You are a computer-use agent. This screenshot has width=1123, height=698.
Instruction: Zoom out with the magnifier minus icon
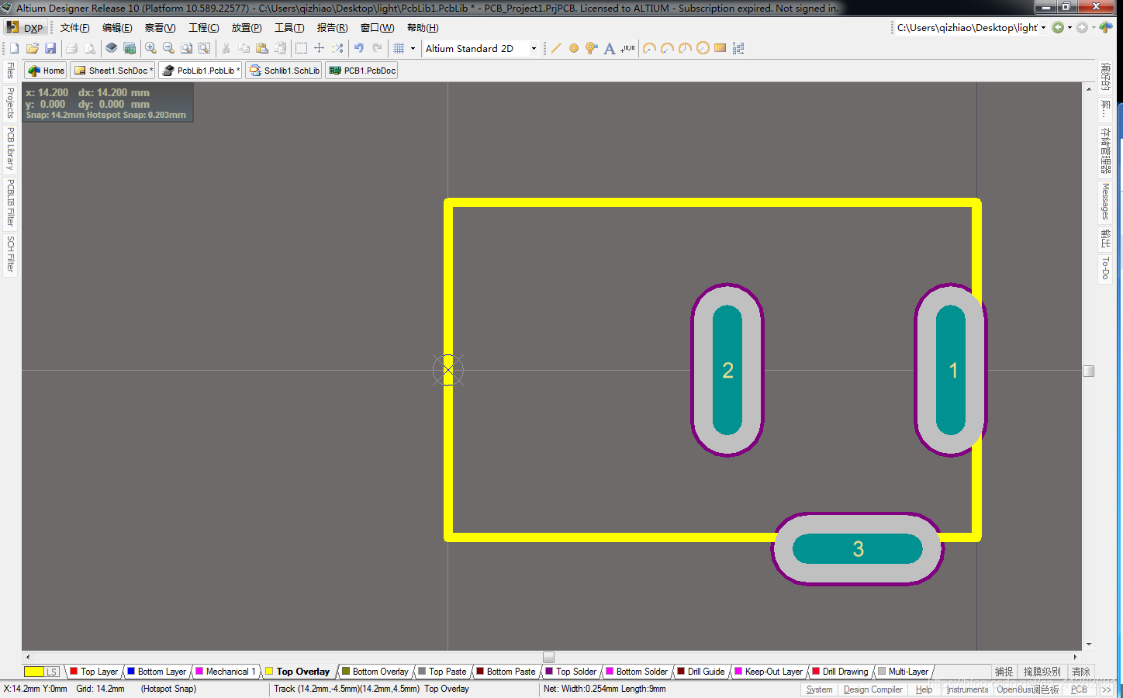(x=168, y=48)
